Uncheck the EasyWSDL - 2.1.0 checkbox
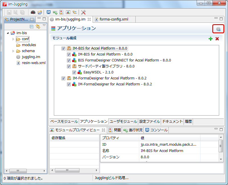This screenshot has height=185, width=228. point(74,72)
